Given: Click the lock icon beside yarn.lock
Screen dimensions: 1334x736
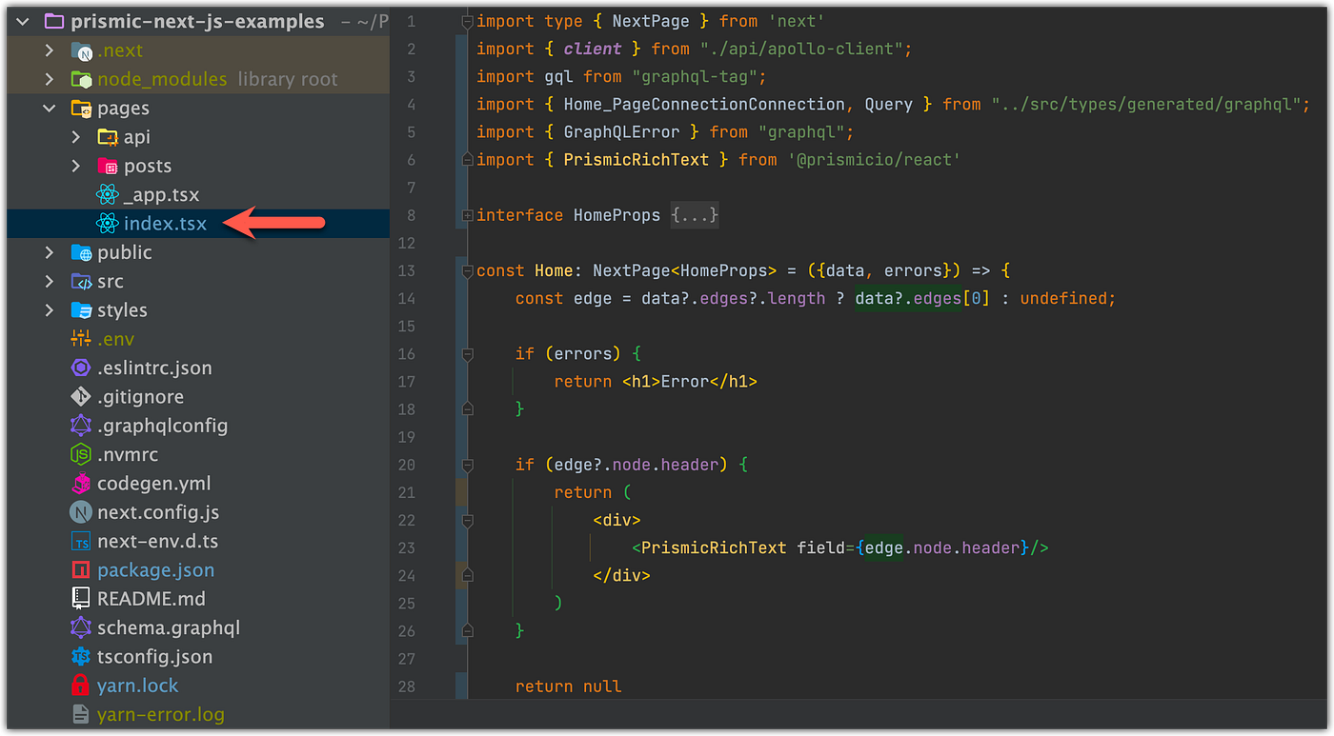Looking at the screenshot, I should (x=79, y=685).
